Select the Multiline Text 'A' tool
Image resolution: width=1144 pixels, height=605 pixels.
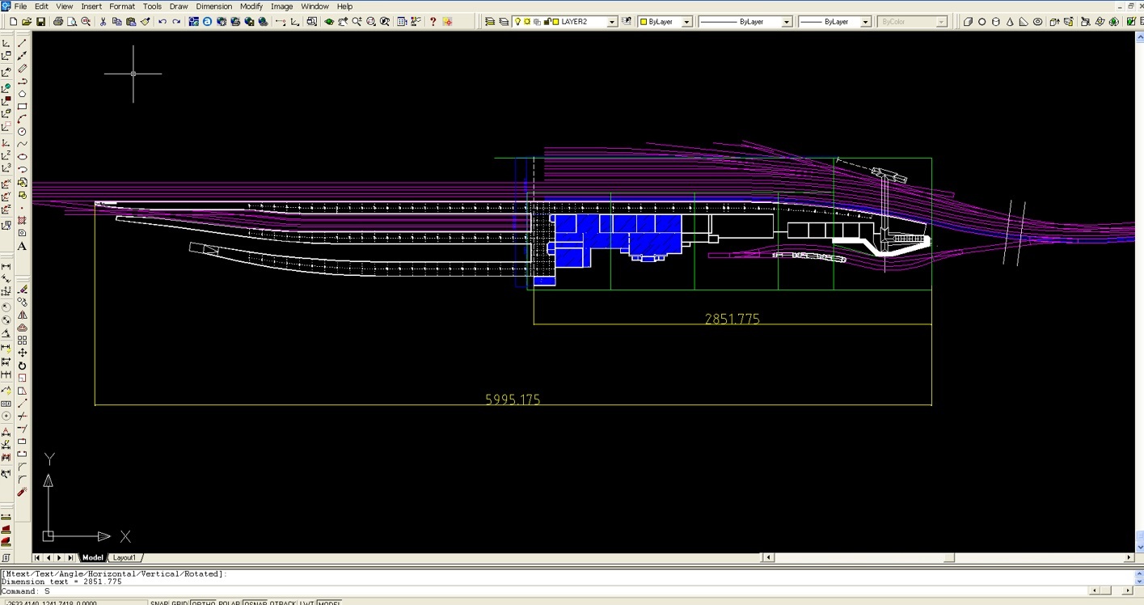coord(22,246)
